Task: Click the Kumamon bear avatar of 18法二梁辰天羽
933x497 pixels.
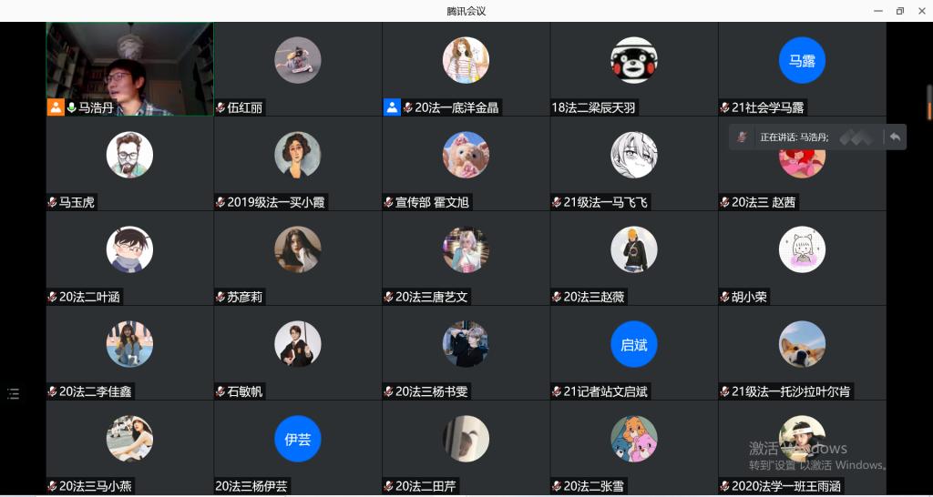Action: [x=634, y=60]
